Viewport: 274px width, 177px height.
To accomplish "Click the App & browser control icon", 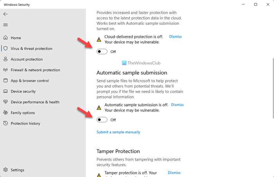I will [x=5, y=81].
